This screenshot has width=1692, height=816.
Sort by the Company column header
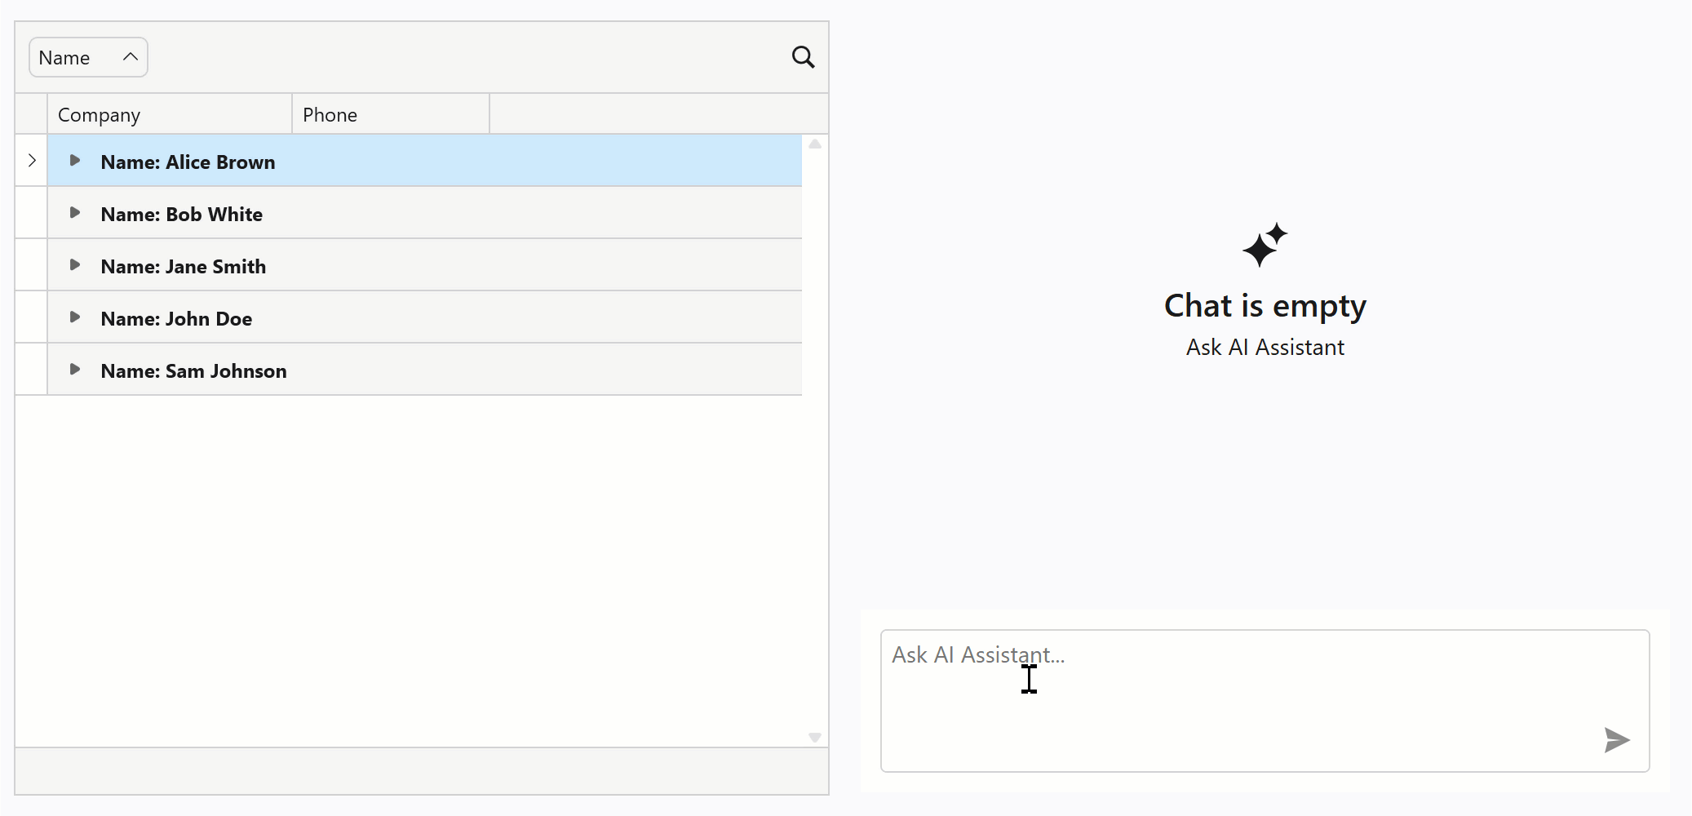[x=98, y=114]
